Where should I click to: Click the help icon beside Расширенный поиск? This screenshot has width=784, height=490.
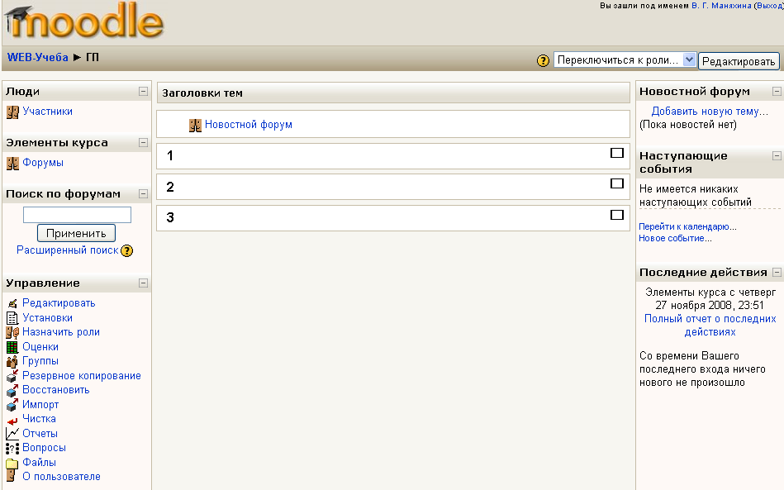pos(127,250)
